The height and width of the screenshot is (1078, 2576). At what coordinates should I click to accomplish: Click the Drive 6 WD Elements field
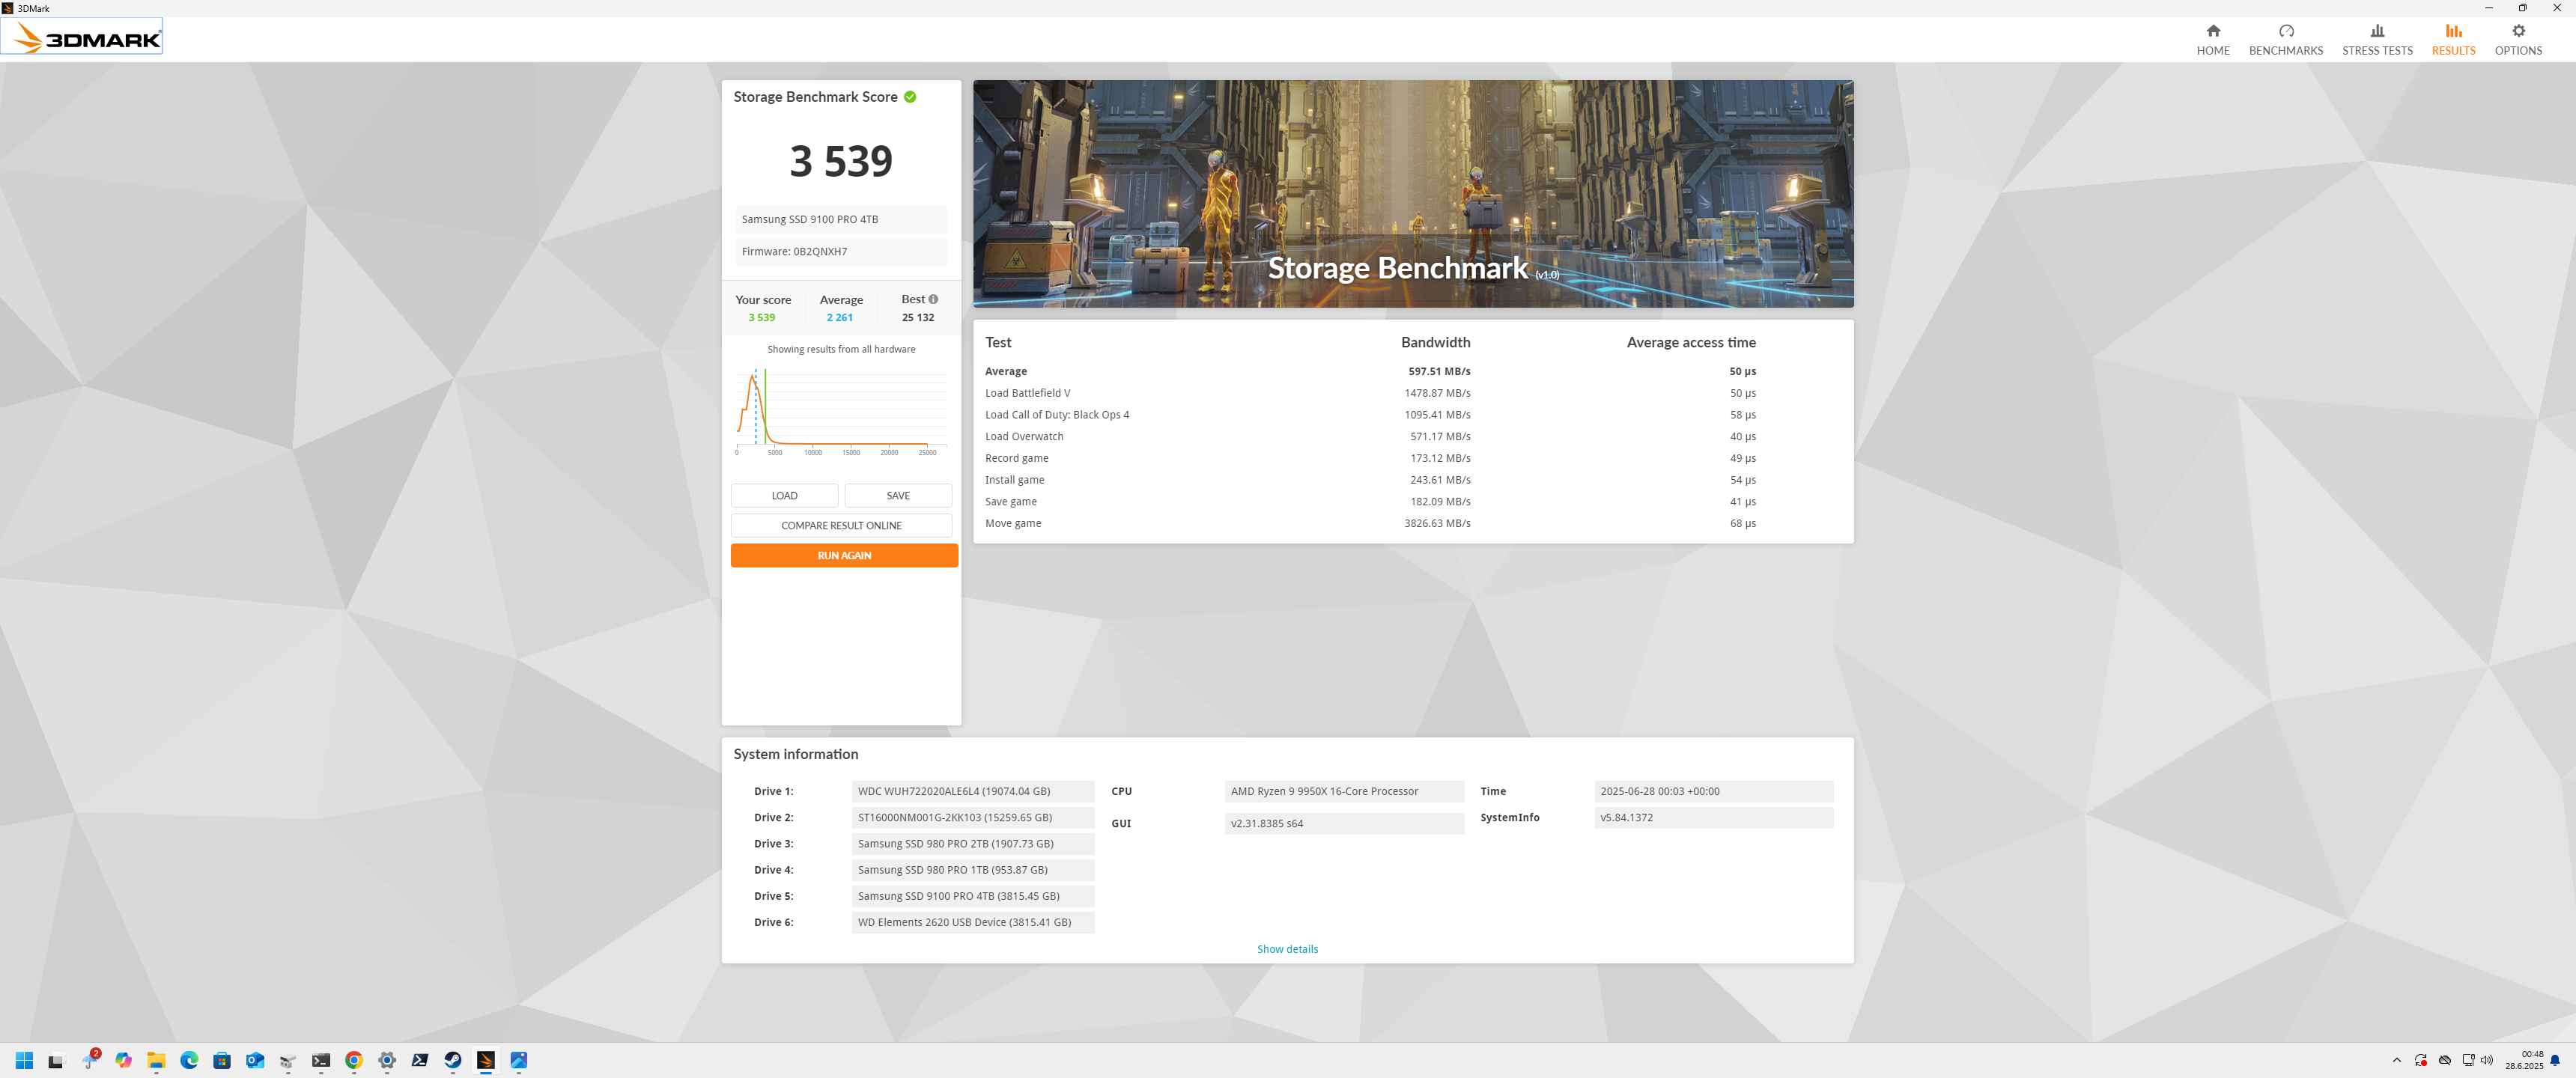coord(972,921)
